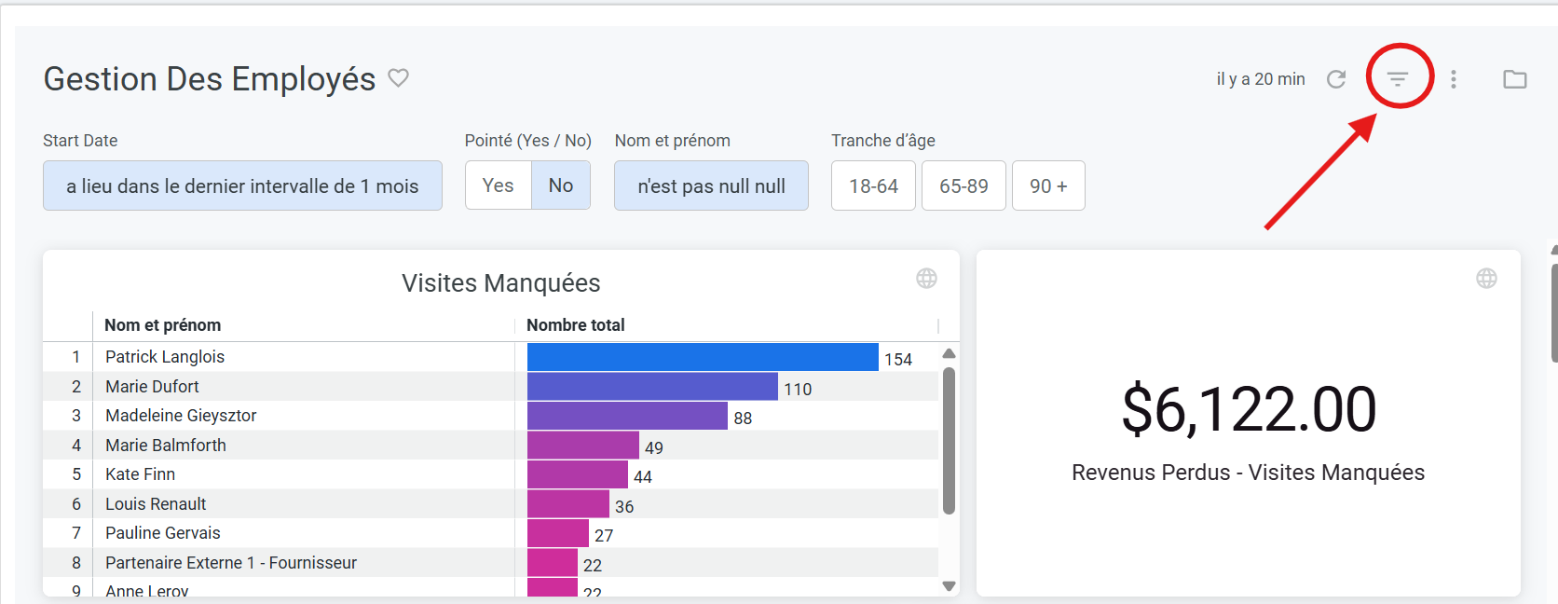The width and height of the screenshot is (1558, 604).
Task: Select Yes for the Pointé filter
Action: click(x=499, y=185)
